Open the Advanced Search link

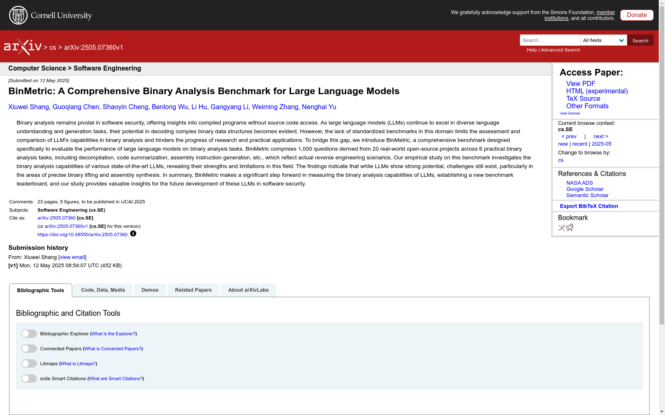tap(560, 50)
